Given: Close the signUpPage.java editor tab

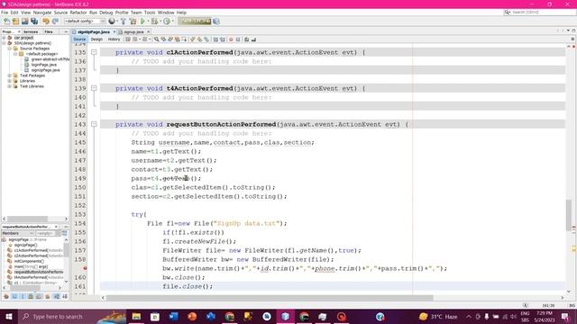Looking at the screenshot, I should (114, 32).
